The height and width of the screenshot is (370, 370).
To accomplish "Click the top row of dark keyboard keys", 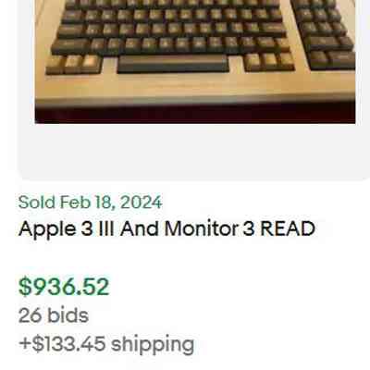I will (x=173, y=4).
